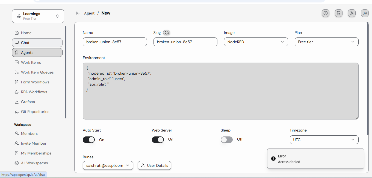Turn off the Web Server switch
372x178 pixels.
[x=158, y=140]
